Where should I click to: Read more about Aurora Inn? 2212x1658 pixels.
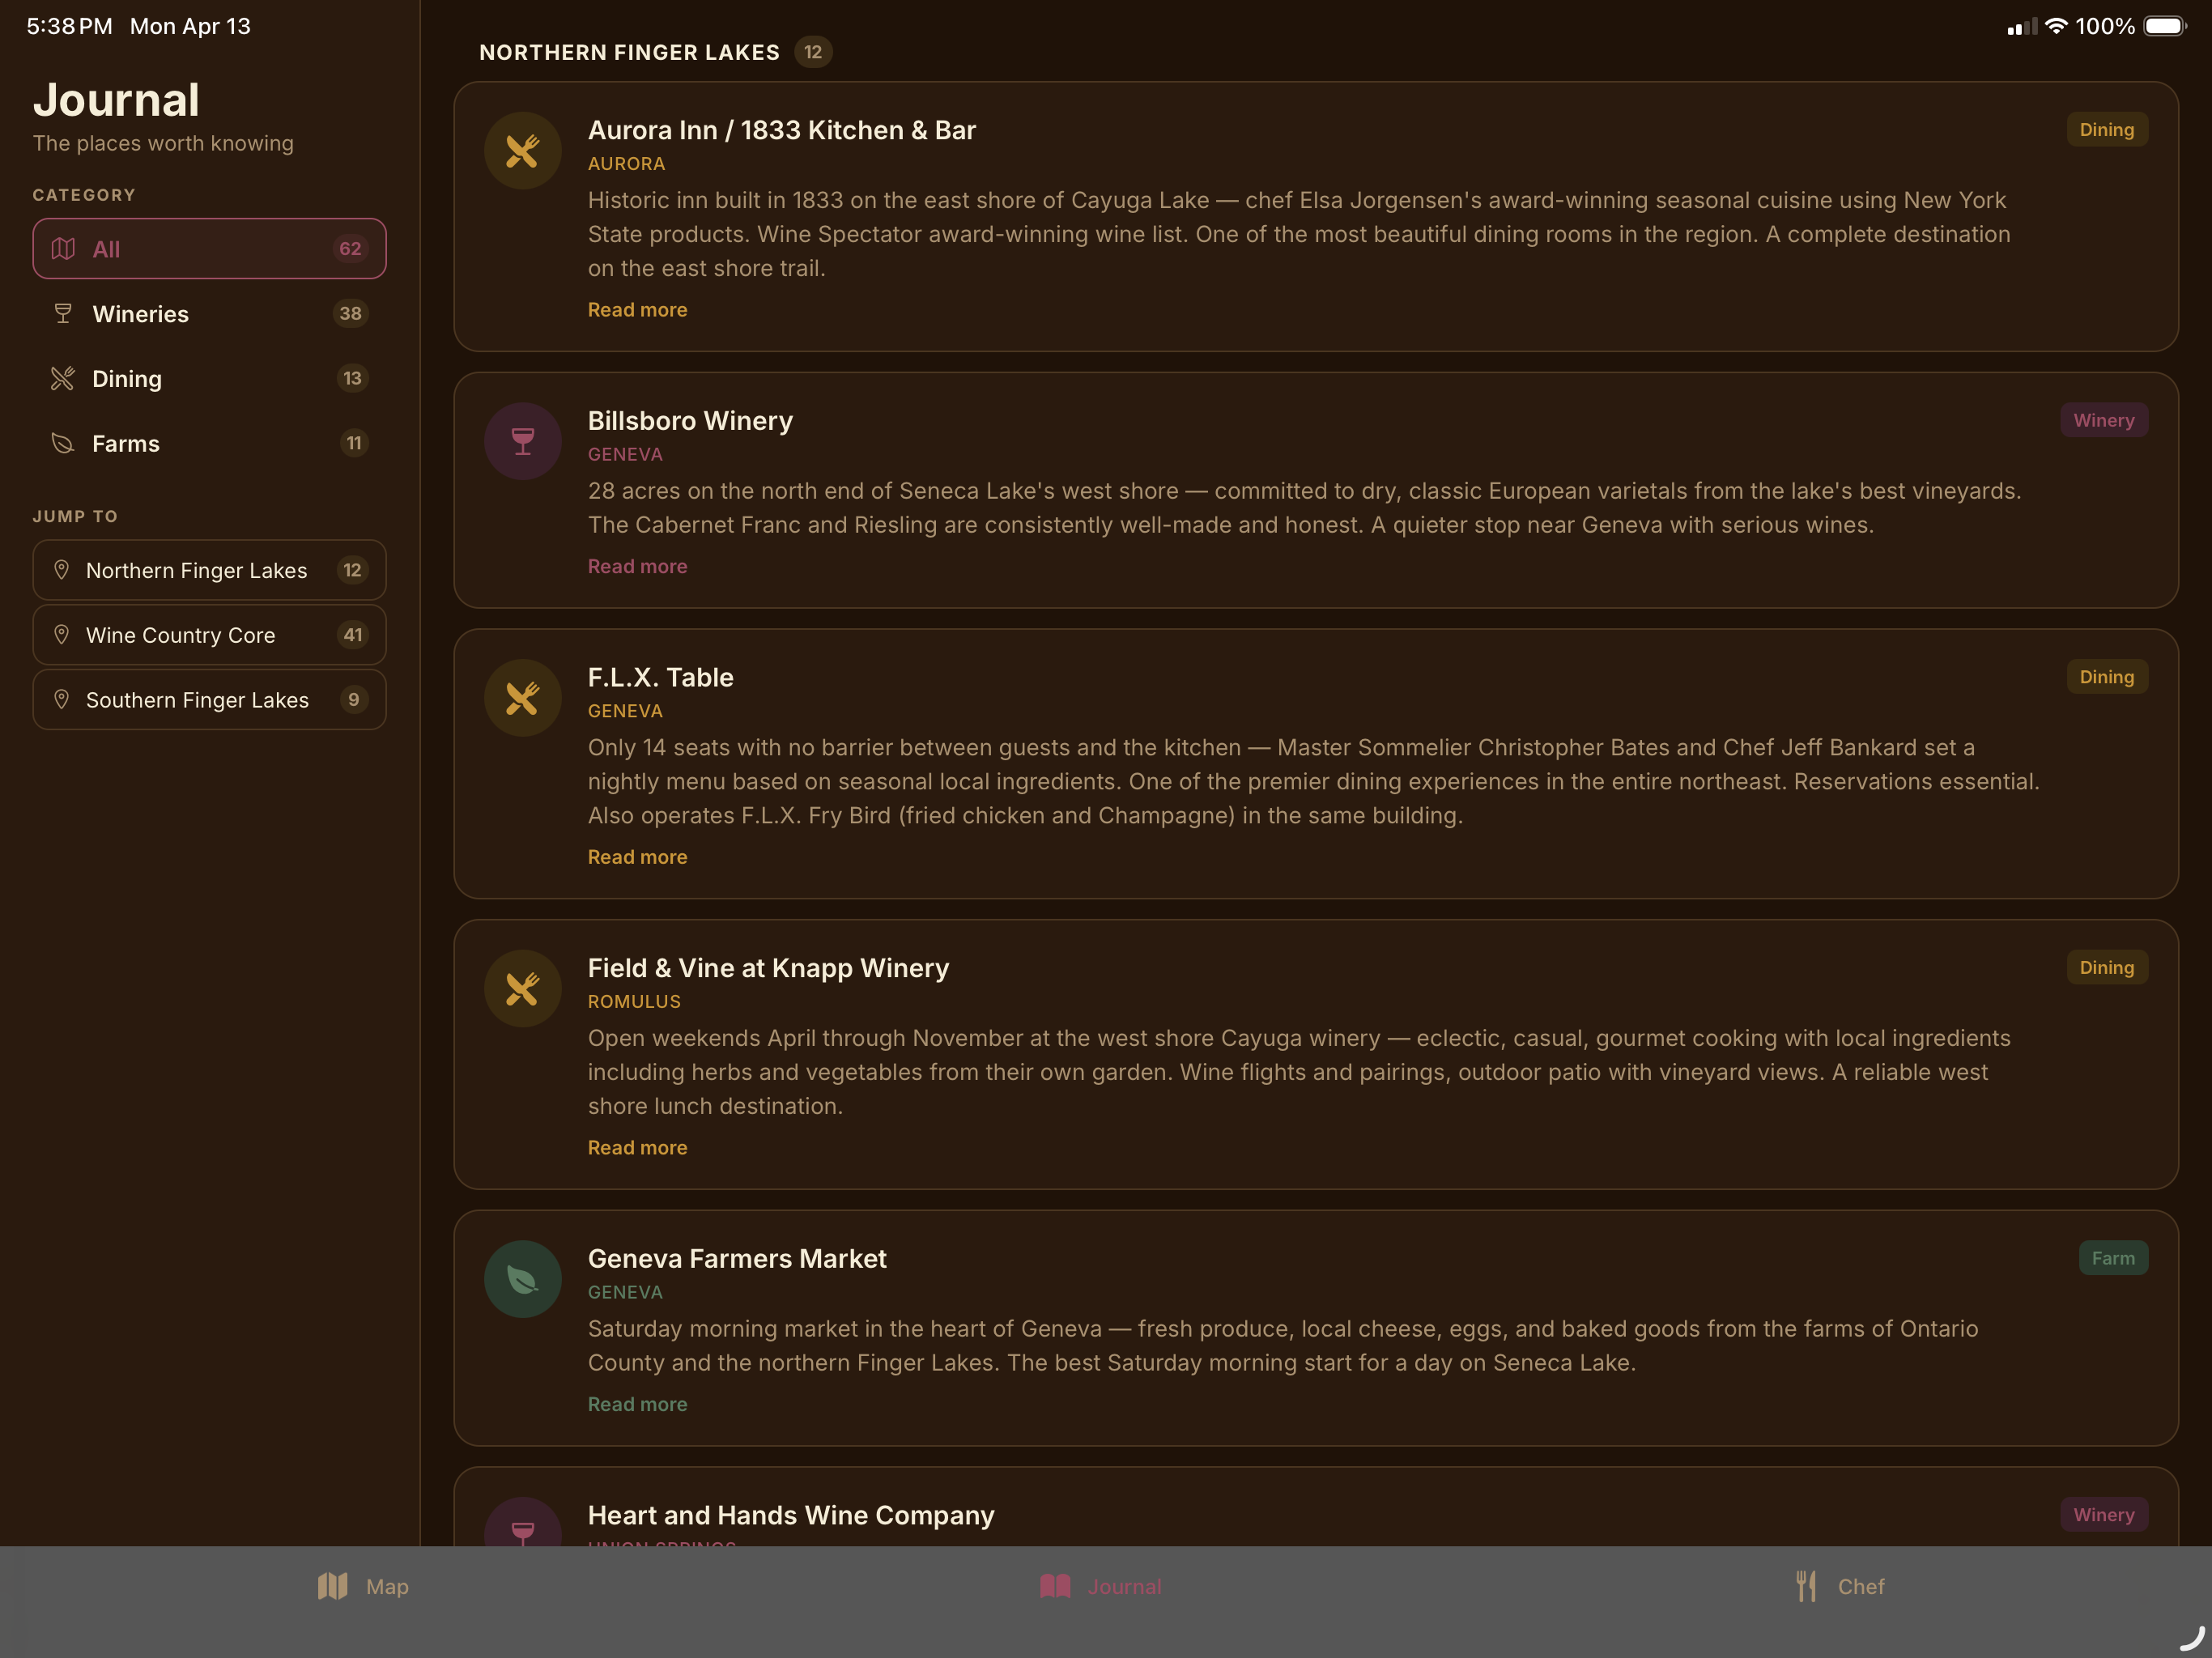click(637, 310)
